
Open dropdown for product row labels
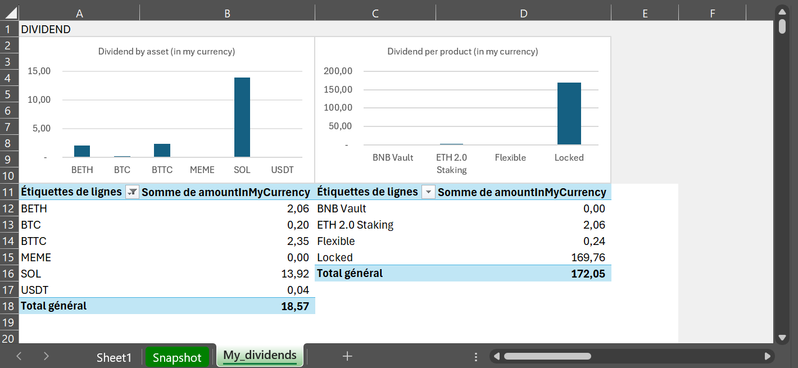[x=428, y=192]
